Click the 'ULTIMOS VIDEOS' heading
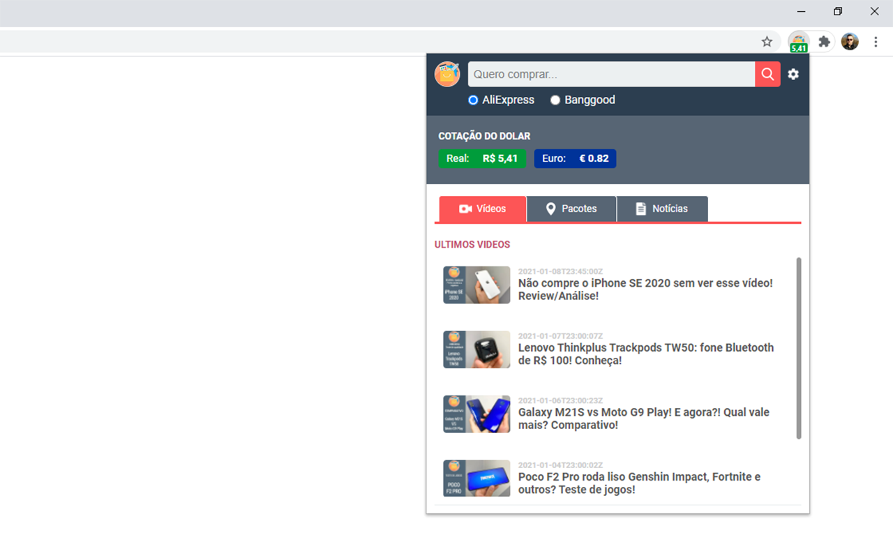The height and width of the screenshot is (558, 893). click(472, 245)
